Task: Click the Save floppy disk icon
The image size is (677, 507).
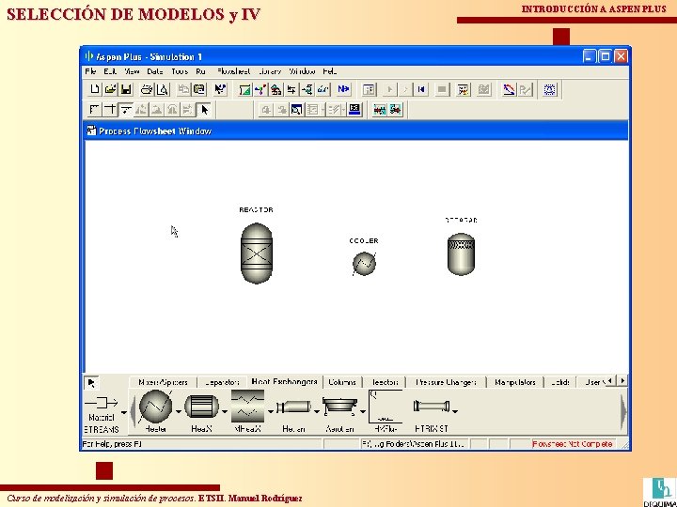Action: (126, 89)
